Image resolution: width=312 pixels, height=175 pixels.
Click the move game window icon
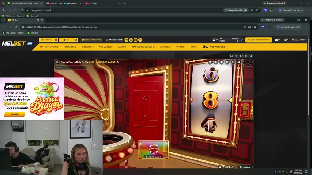pyautogui.click(x=236, y=56)
